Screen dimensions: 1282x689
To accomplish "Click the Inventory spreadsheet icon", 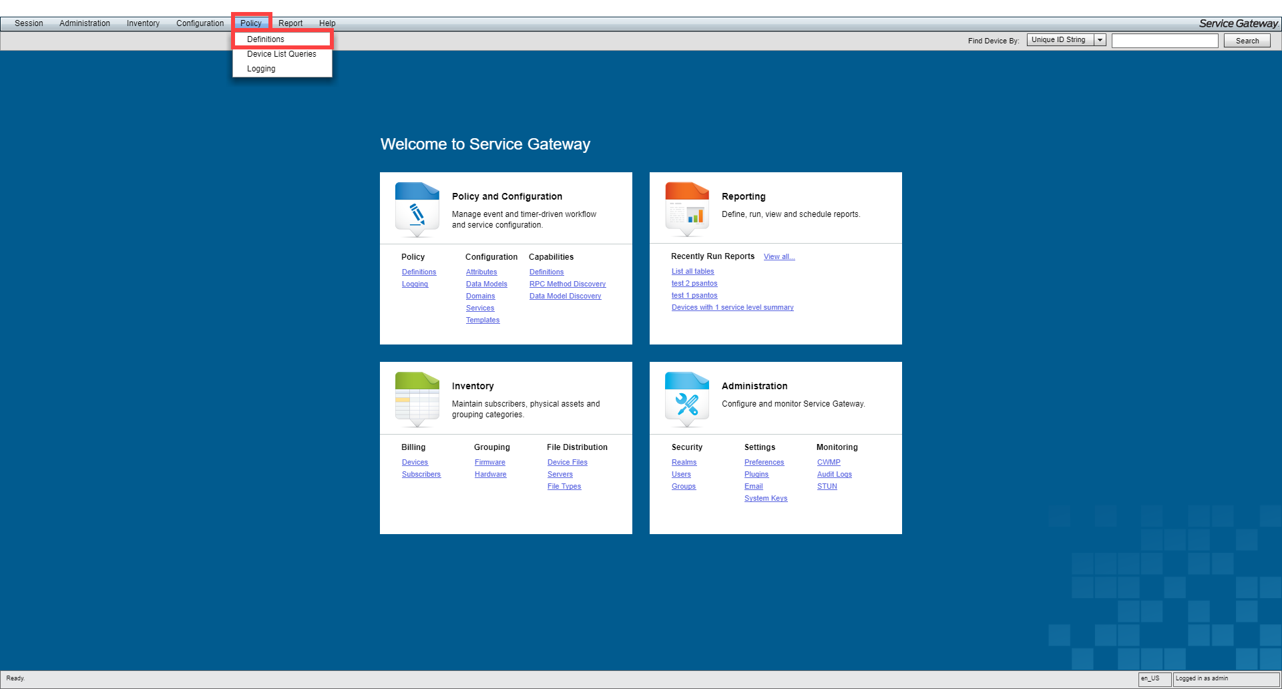I will coord(417,399).
